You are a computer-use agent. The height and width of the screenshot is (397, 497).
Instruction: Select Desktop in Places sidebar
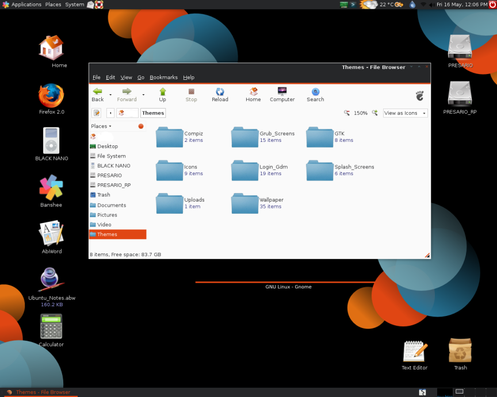pyautogui.click(x=117, y=147)
